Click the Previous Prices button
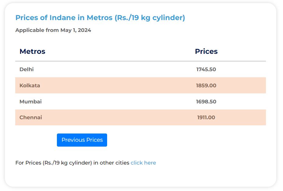This screenshot has width=283, height=191. point(82,140)
